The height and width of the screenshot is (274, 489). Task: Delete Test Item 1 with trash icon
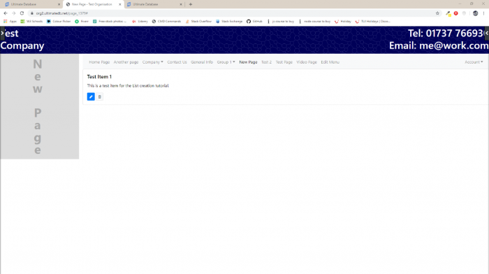(x=99, y=96)
